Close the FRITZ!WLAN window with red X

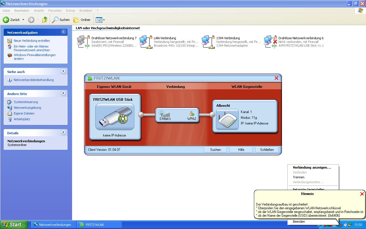(276, 78)
